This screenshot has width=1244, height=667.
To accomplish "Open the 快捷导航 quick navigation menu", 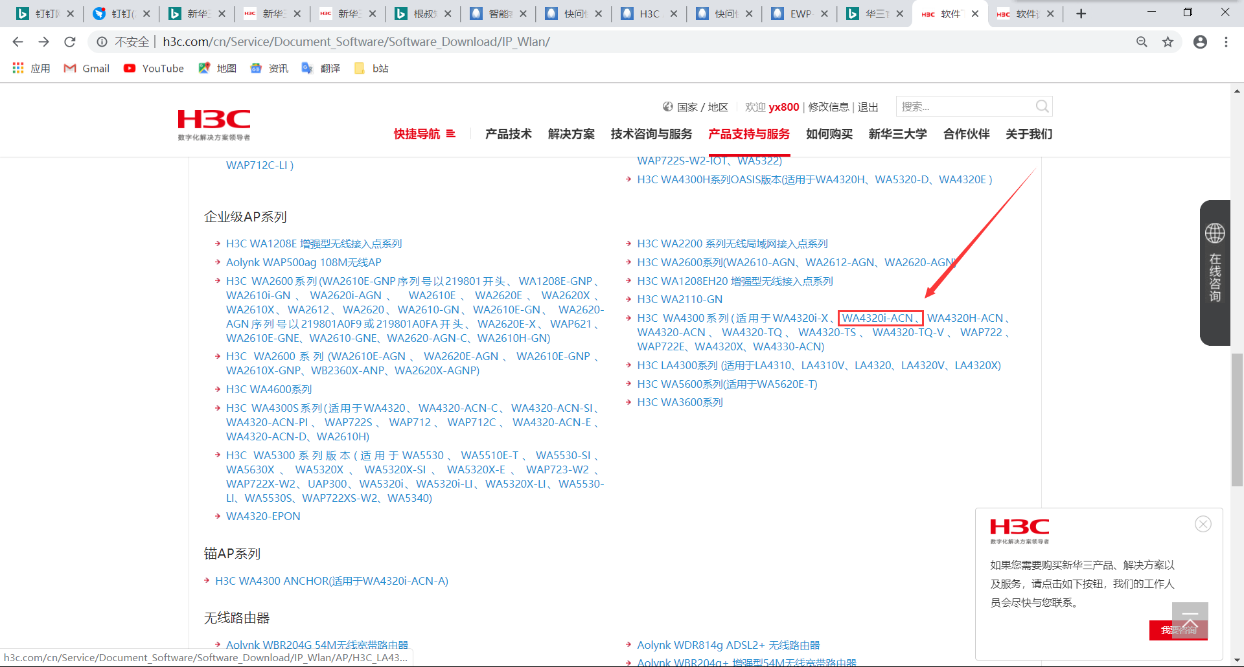I will click(424, 134).
